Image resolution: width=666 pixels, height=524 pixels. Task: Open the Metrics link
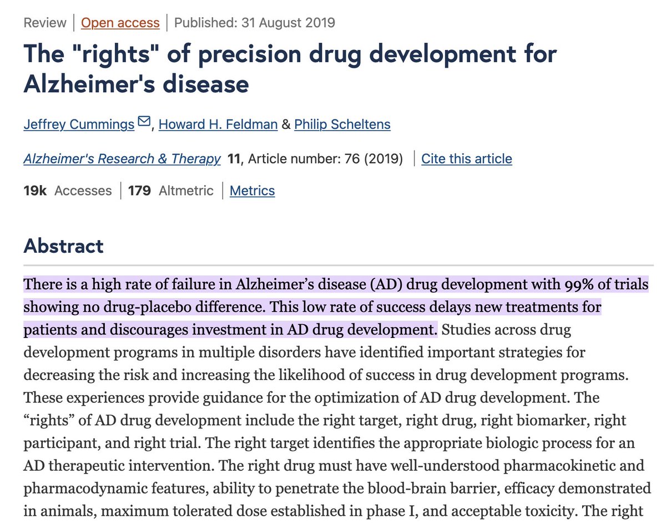[x=252, y=191]
